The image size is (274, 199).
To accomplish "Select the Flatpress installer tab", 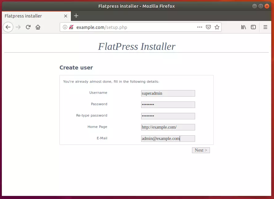I will [x=36, y=16].
